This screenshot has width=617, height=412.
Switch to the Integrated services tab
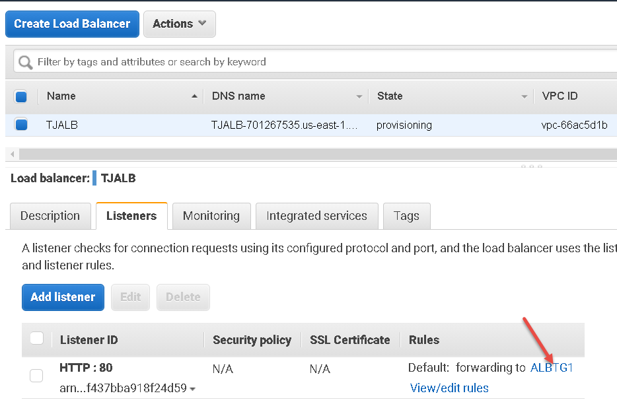[316, 216]
